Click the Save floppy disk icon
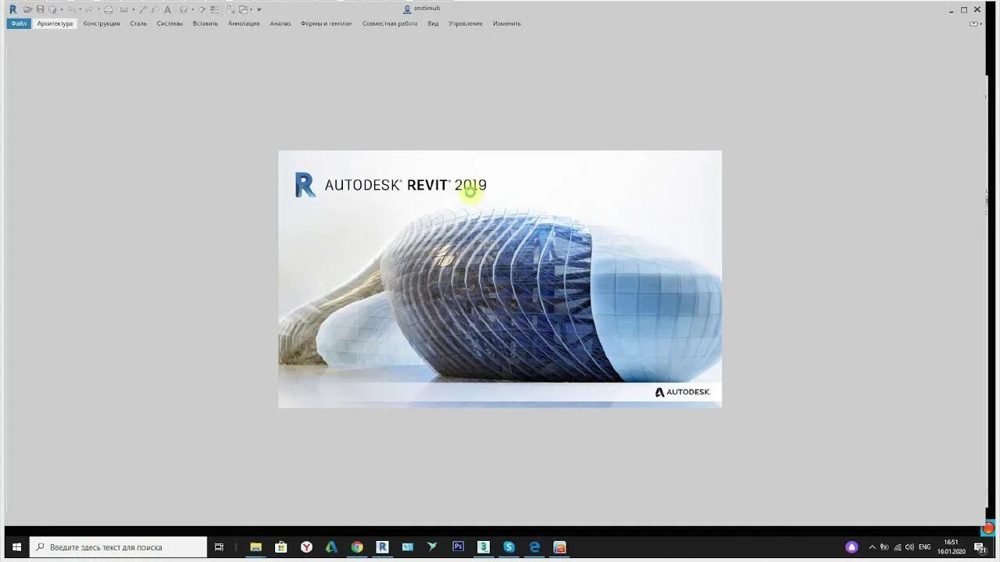This screenshot has height=562, width=1000. [40, 9]
